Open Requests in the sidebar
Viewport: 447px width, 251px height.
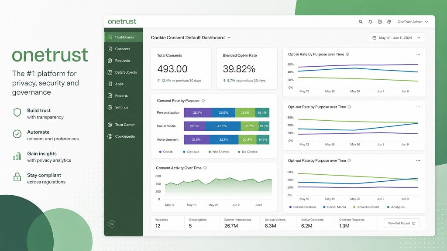coord(124,61)
